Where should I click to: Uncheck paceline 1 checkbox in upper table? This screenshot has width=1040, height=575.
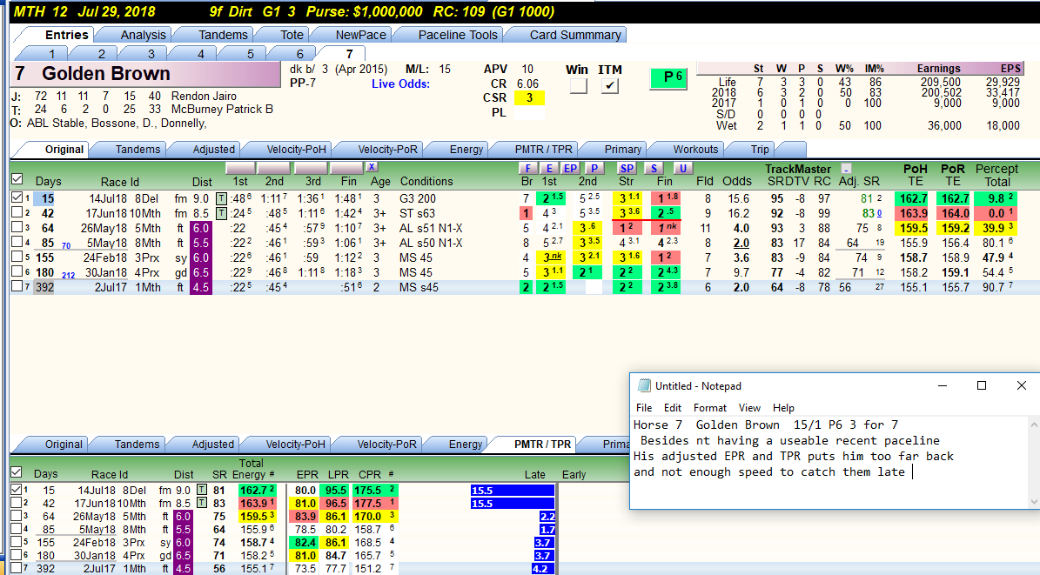click(17, 197)
